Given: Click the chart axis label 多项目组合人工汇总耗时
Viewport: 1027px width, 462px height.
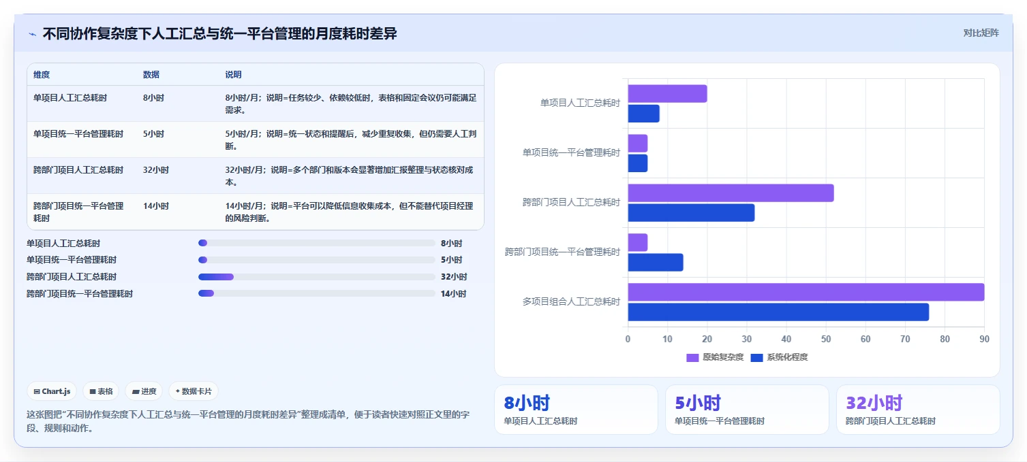Looking at the screenshot, I should (x=571, y=301).
